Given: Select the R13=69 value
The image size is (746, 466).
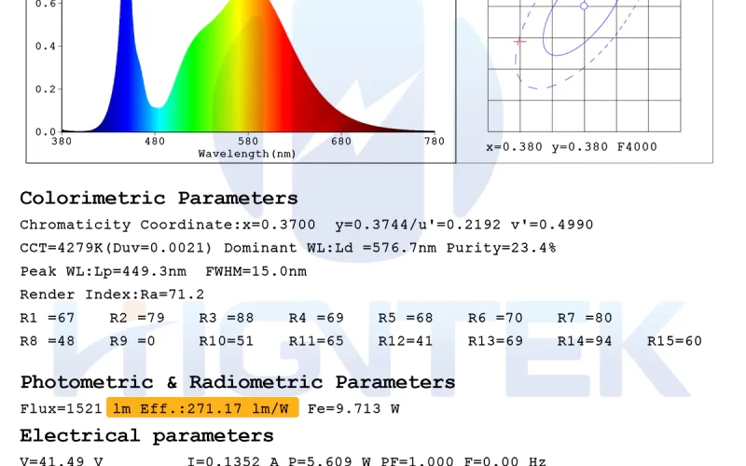Looking at the screenshot, I should click(x=495, y=341).
